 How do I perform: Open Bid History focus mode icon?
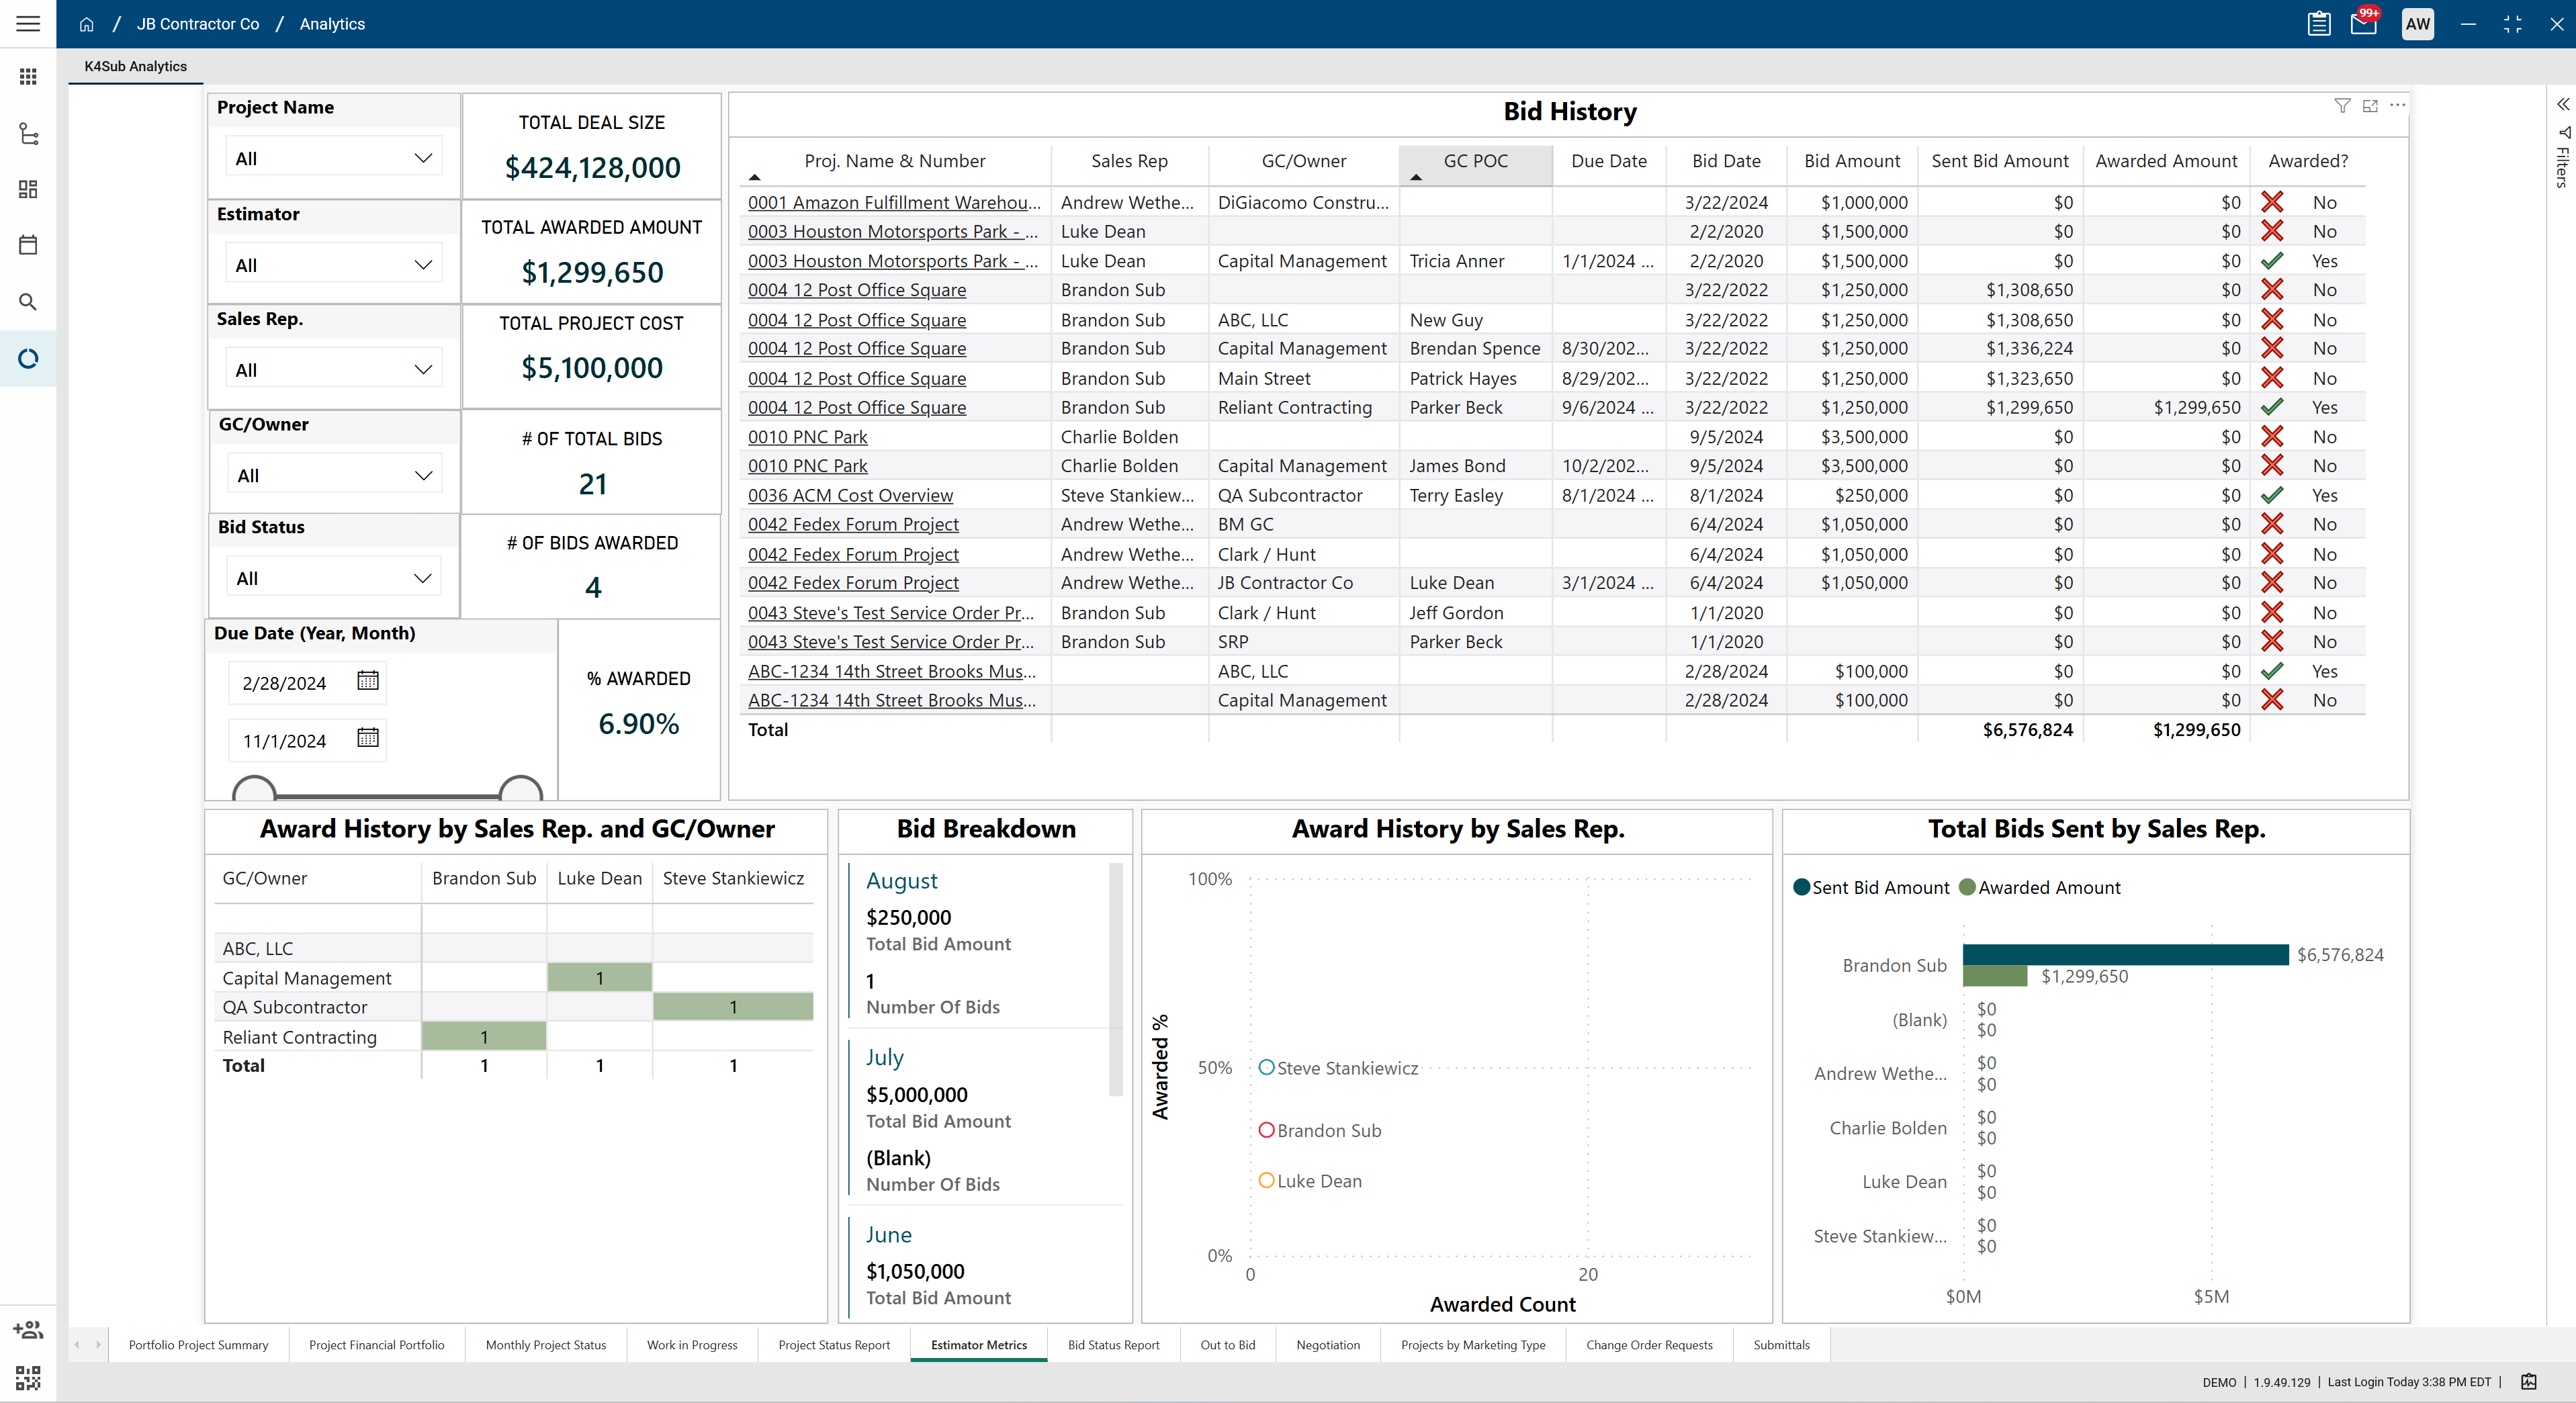[x=2370, y=106]
